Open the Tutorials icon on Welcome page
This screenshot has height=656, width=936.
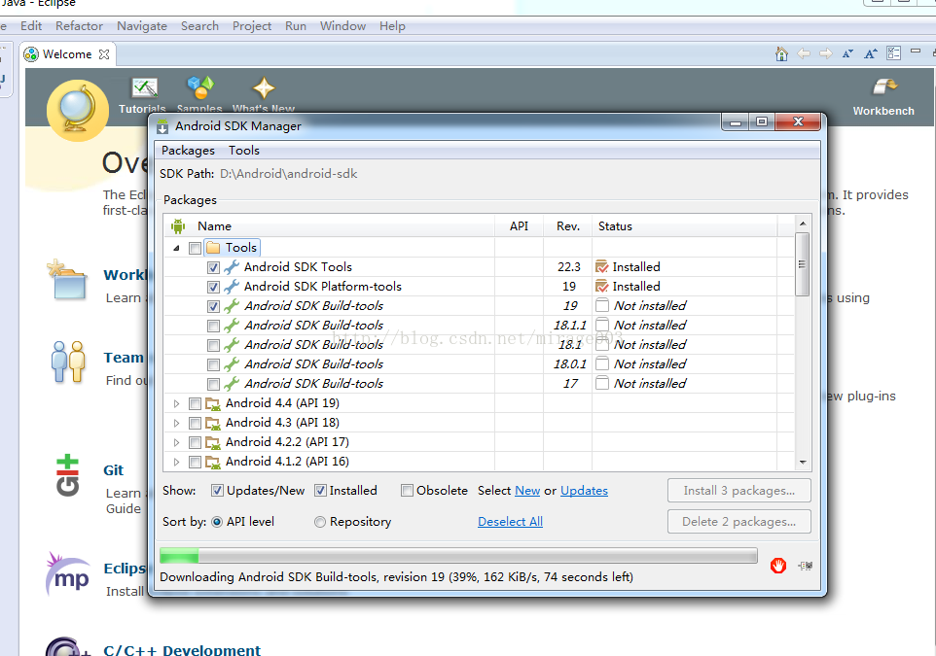[x=144, y=88]
